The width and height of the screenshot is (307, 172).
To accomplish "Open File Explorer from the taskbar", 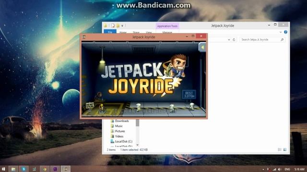I will [13, 169].
